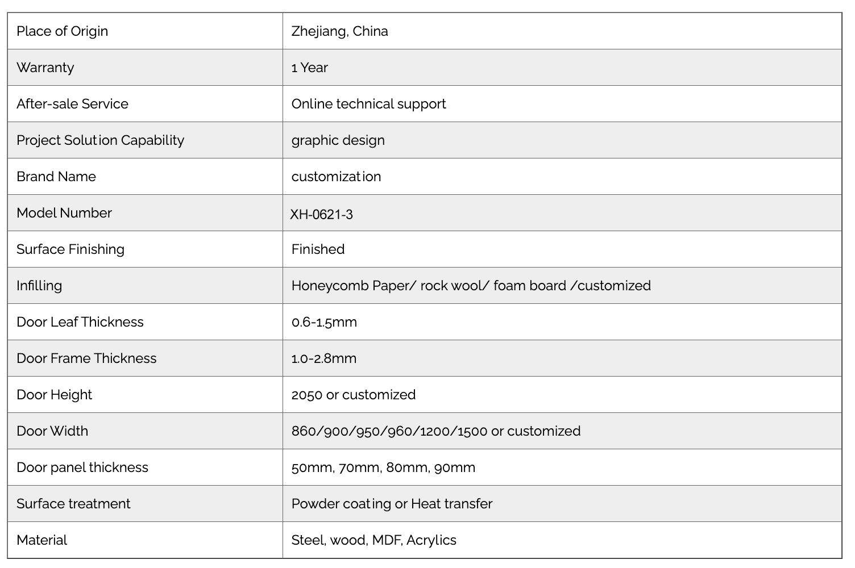The width and height of the screenshot is (855, 568).
Task: Select the graphic design value
Action: tap(338, 140)
